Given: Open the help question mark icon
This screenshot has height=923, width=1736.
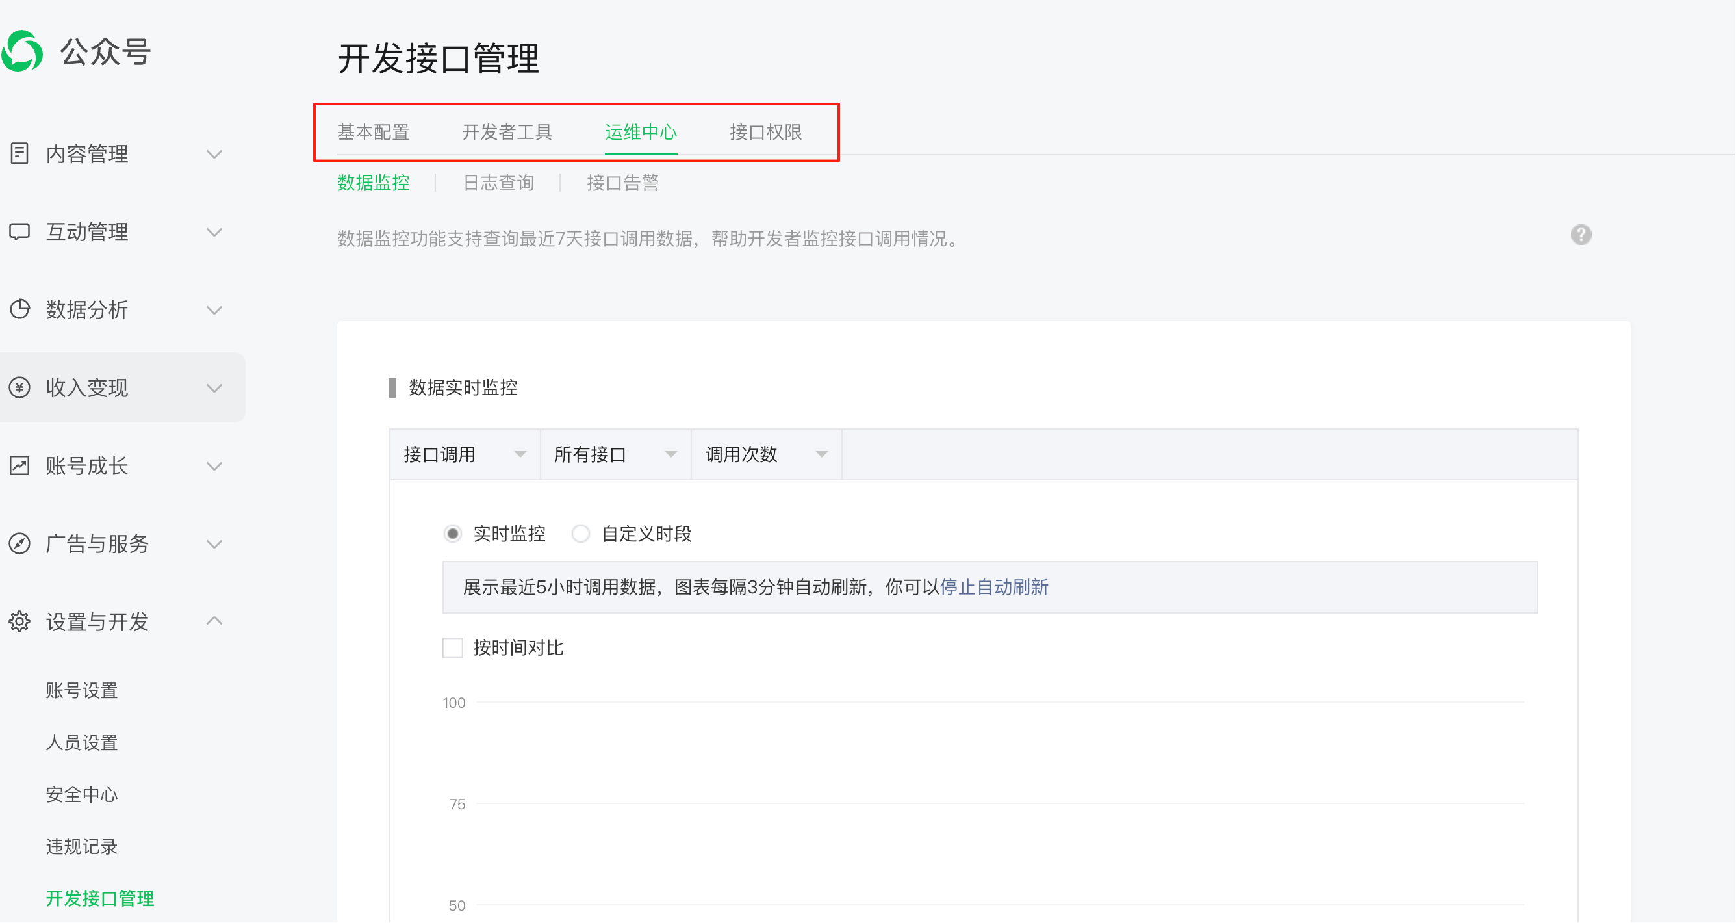Looking at the screenshot, I should (x=1581, y=235).
